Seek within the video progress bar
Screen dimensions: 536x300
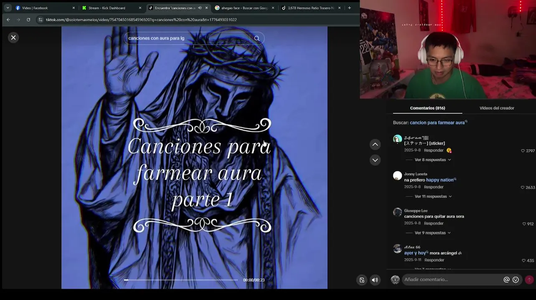[181, 280]
